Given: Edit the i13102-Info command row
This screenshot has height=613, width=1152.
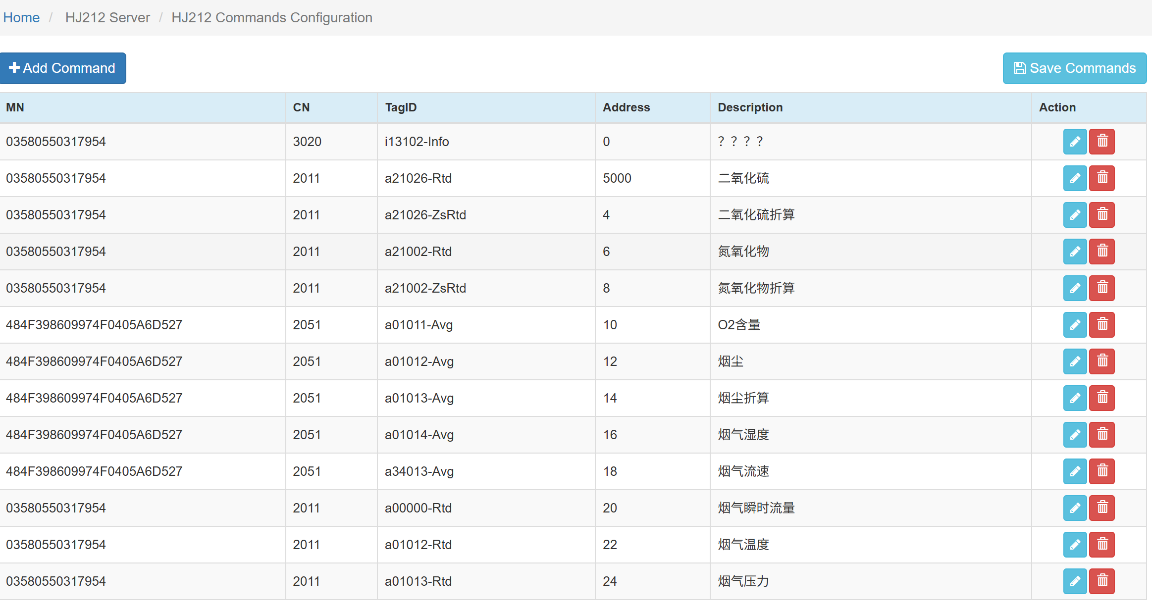Looking at the screenshot, I should [x=1075, y=142].
